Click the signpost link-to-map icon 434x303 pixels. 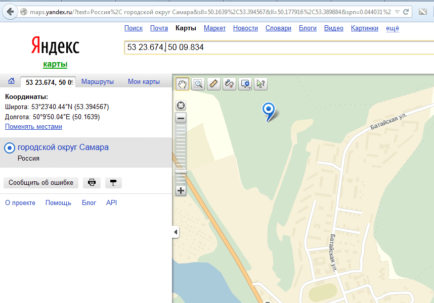click(x=113, y=183)
